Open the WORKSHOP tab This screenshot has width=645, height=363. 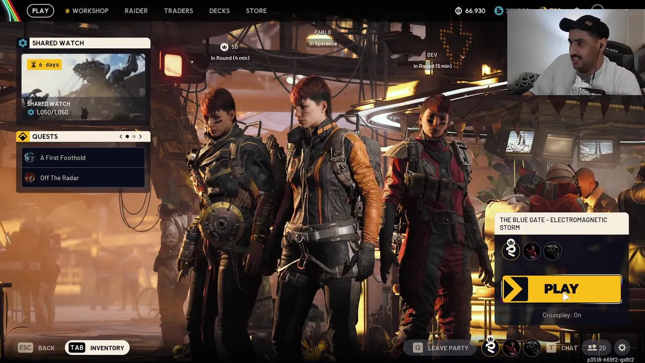pyautogui.click(x=90, y=11)
